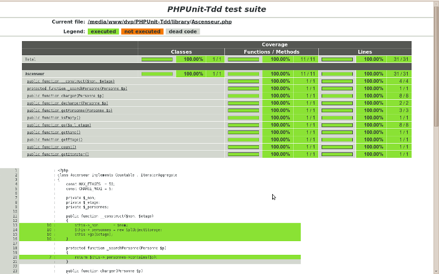Click the 'Ascenseur' class row label
Image resolution: width=439 pixels, height=274 pixels.
[35, 74]
